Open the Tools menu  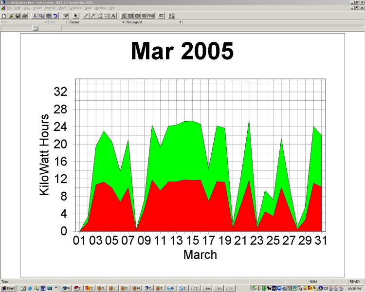point(88,8)
